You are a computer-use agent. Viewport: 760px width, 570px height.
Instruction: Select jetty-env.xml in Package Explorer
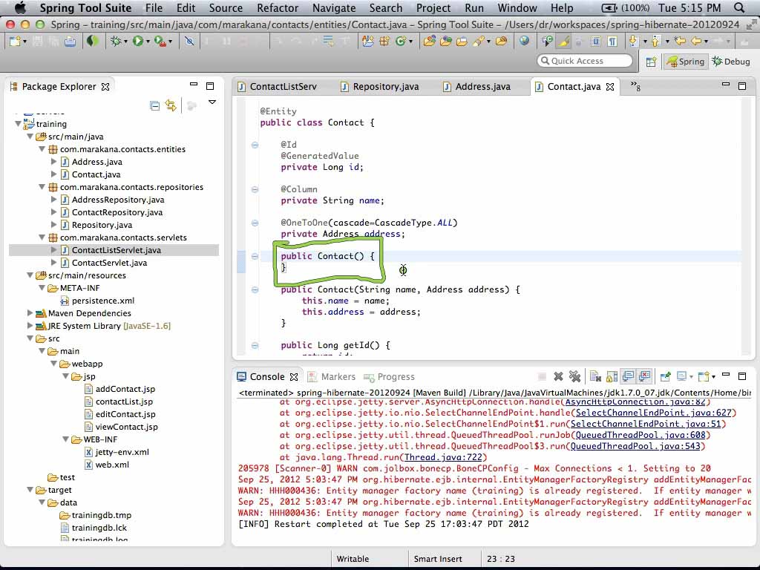coord(122,452)
